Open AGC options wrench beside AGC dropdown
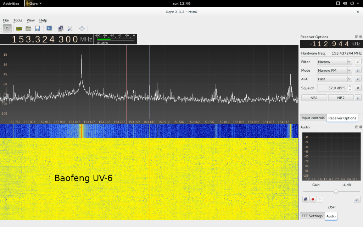The image size is (363, 227). tap(358, 79)
